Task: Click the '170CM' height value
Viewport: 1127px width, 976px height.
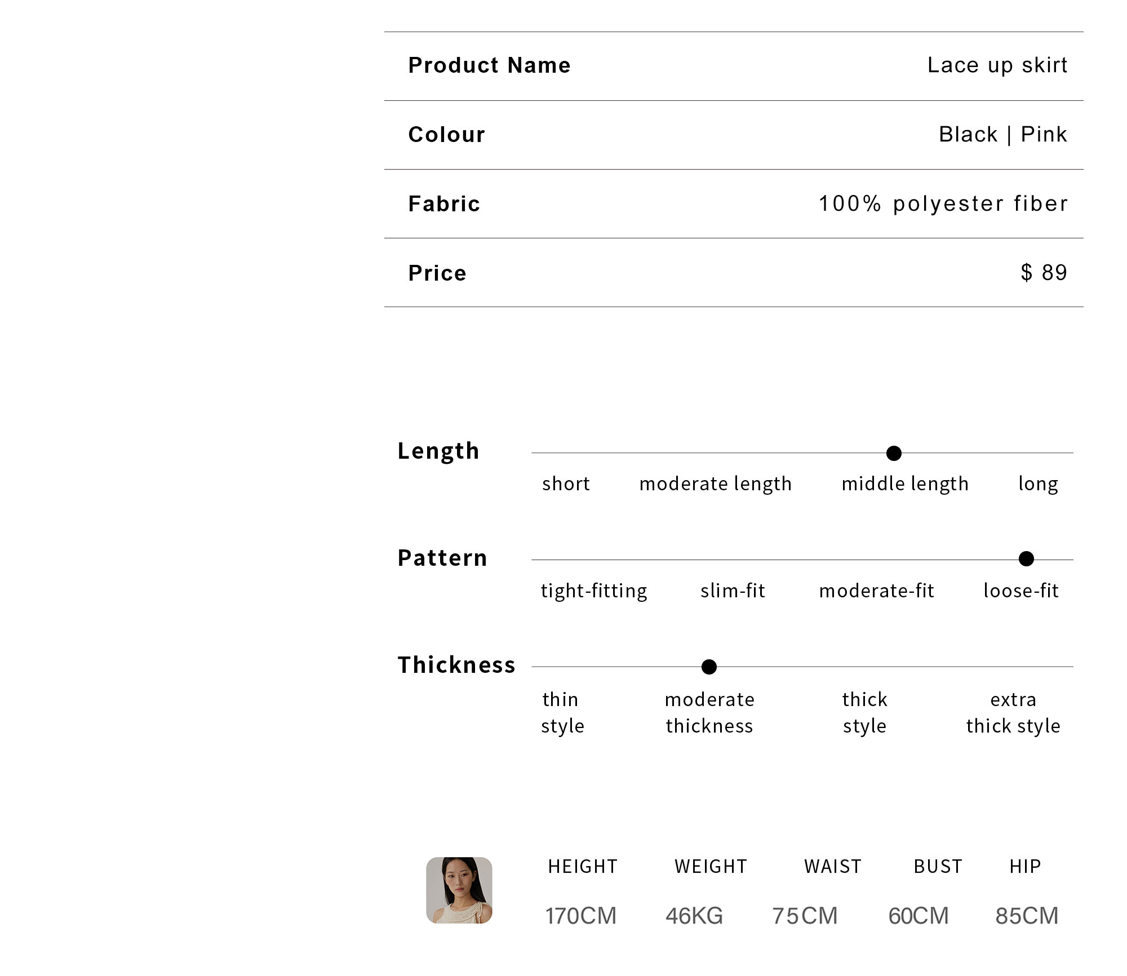Action: point(580,916)
